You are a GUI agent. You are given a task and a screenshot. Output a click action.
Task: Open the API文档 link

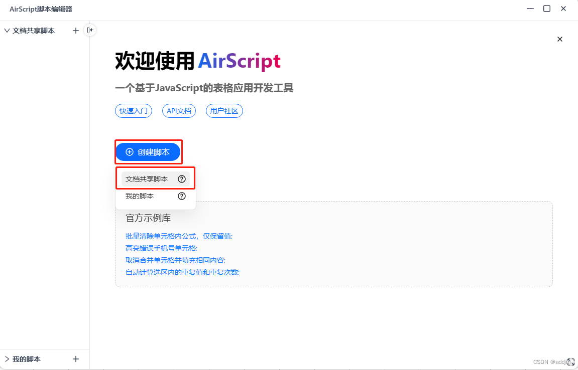[179, 111]
